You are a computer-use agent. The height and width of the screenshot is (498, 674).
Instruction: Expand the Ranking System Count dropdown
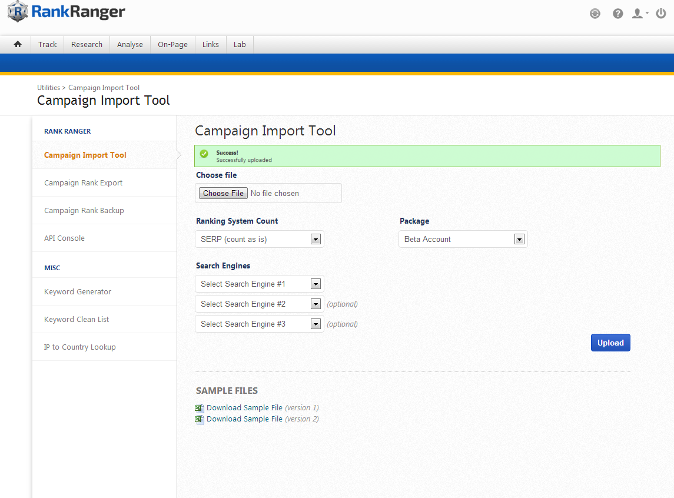(259, 239)
